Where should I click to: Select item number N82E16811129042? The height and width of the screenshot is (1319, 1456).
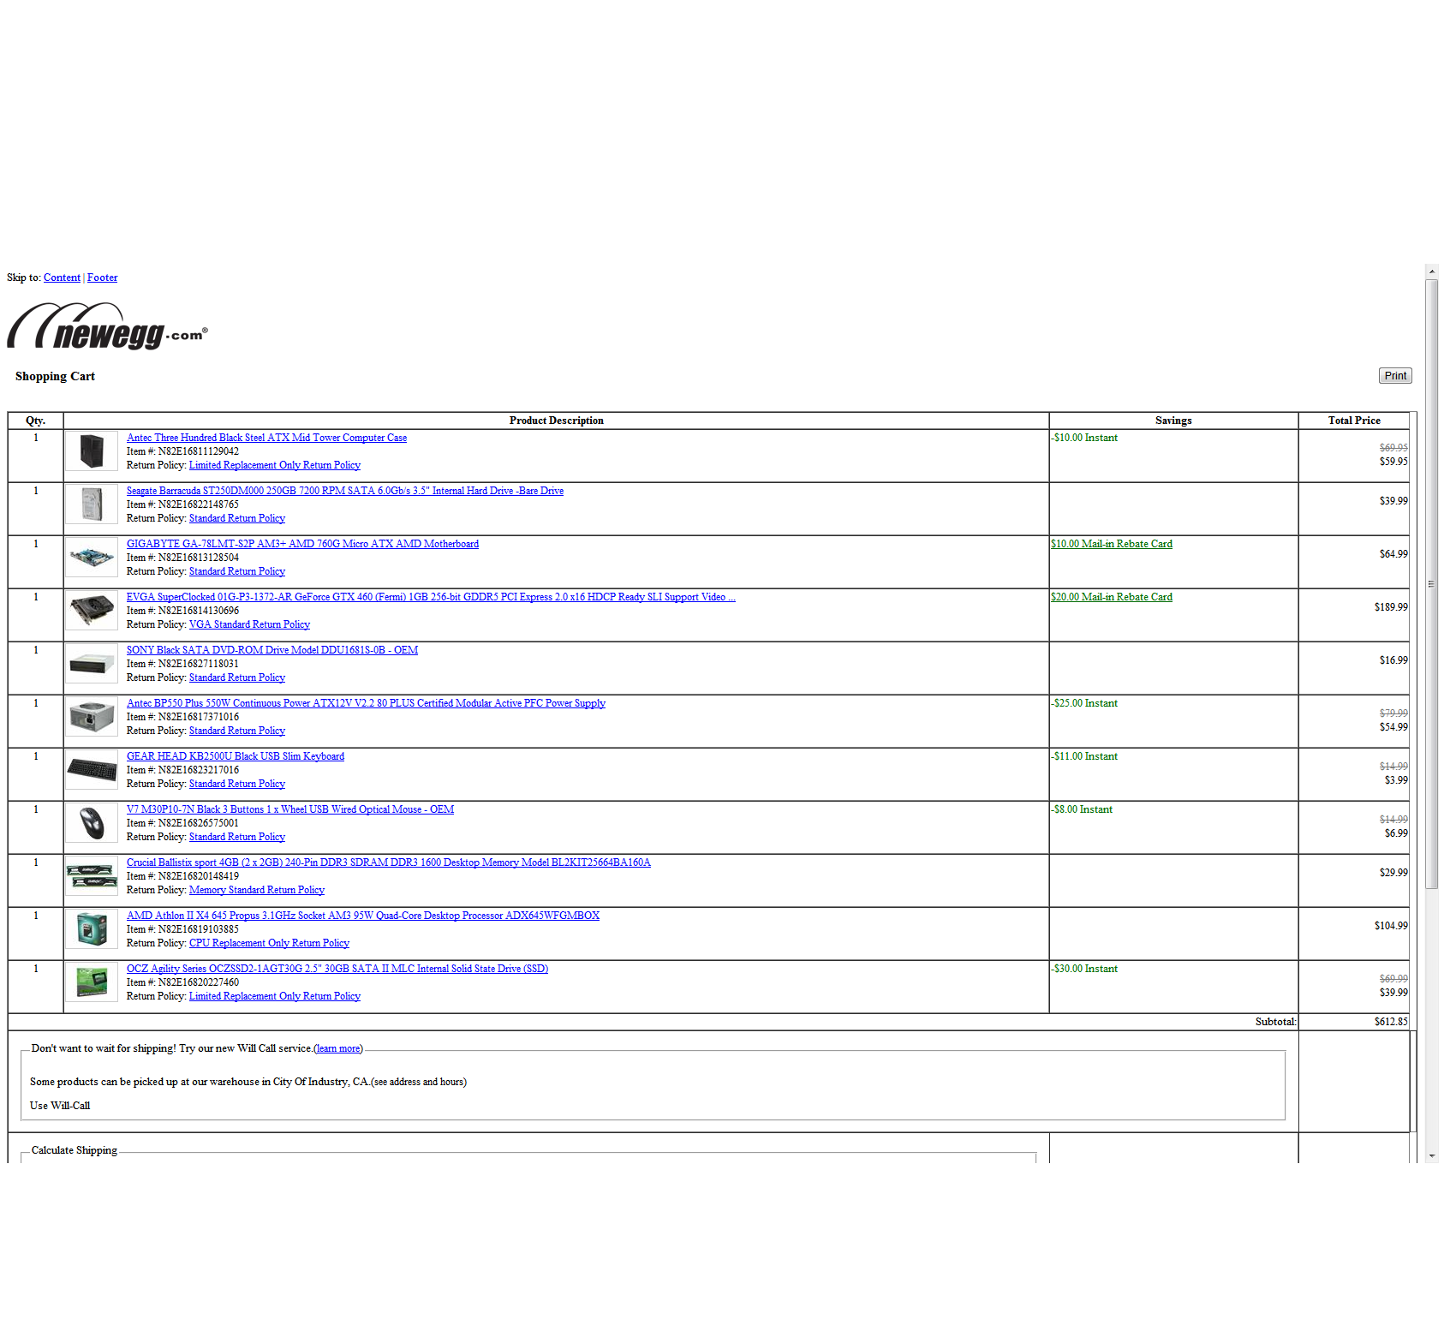199,451
